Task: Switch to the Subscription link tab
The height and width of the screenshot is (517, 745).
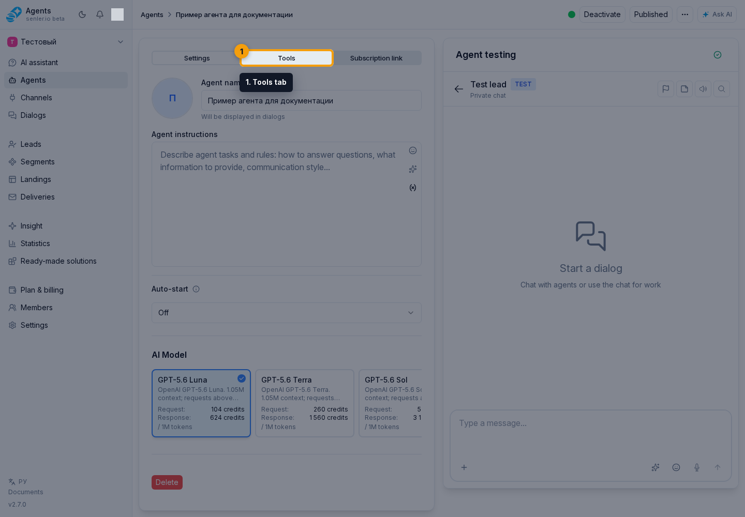Action: click(376, 58)
